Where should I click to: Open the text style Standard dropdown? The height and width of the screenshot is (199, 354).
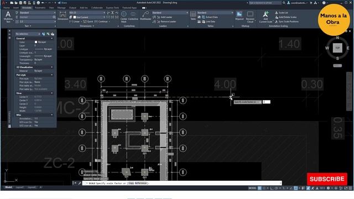[x=38, y=13]
